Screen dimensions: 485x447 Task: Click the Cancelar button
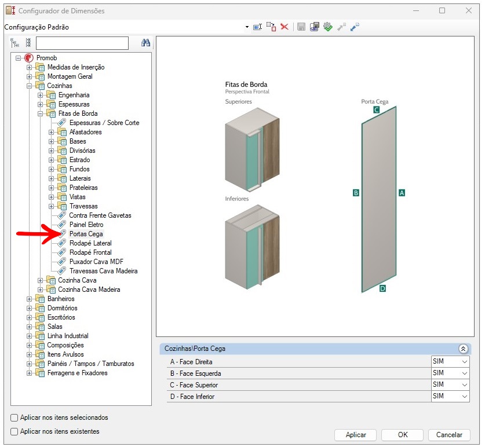tap(449, 435)
